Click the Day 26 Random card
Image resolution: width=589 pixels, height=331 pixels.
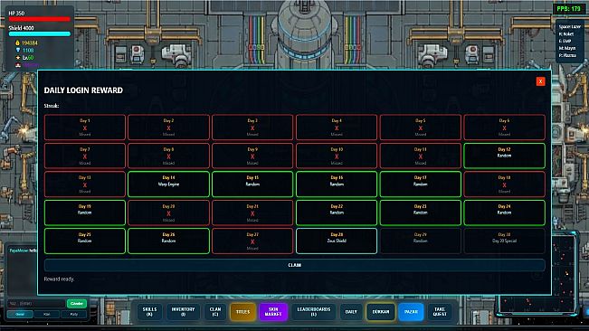(168, 241)
